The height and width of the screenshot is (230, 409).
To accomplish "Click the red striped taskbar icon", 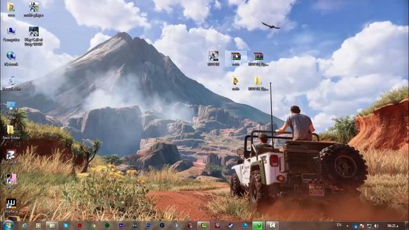I will tap(217, 226).
